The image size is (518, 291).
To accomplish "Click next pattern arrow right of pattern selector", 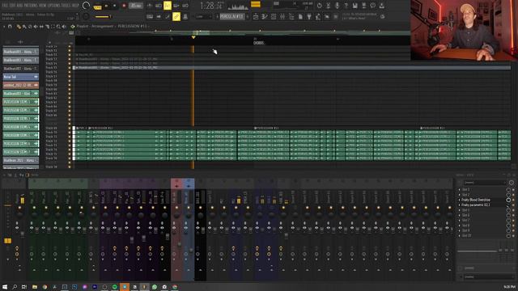I will tap(248, 16).
